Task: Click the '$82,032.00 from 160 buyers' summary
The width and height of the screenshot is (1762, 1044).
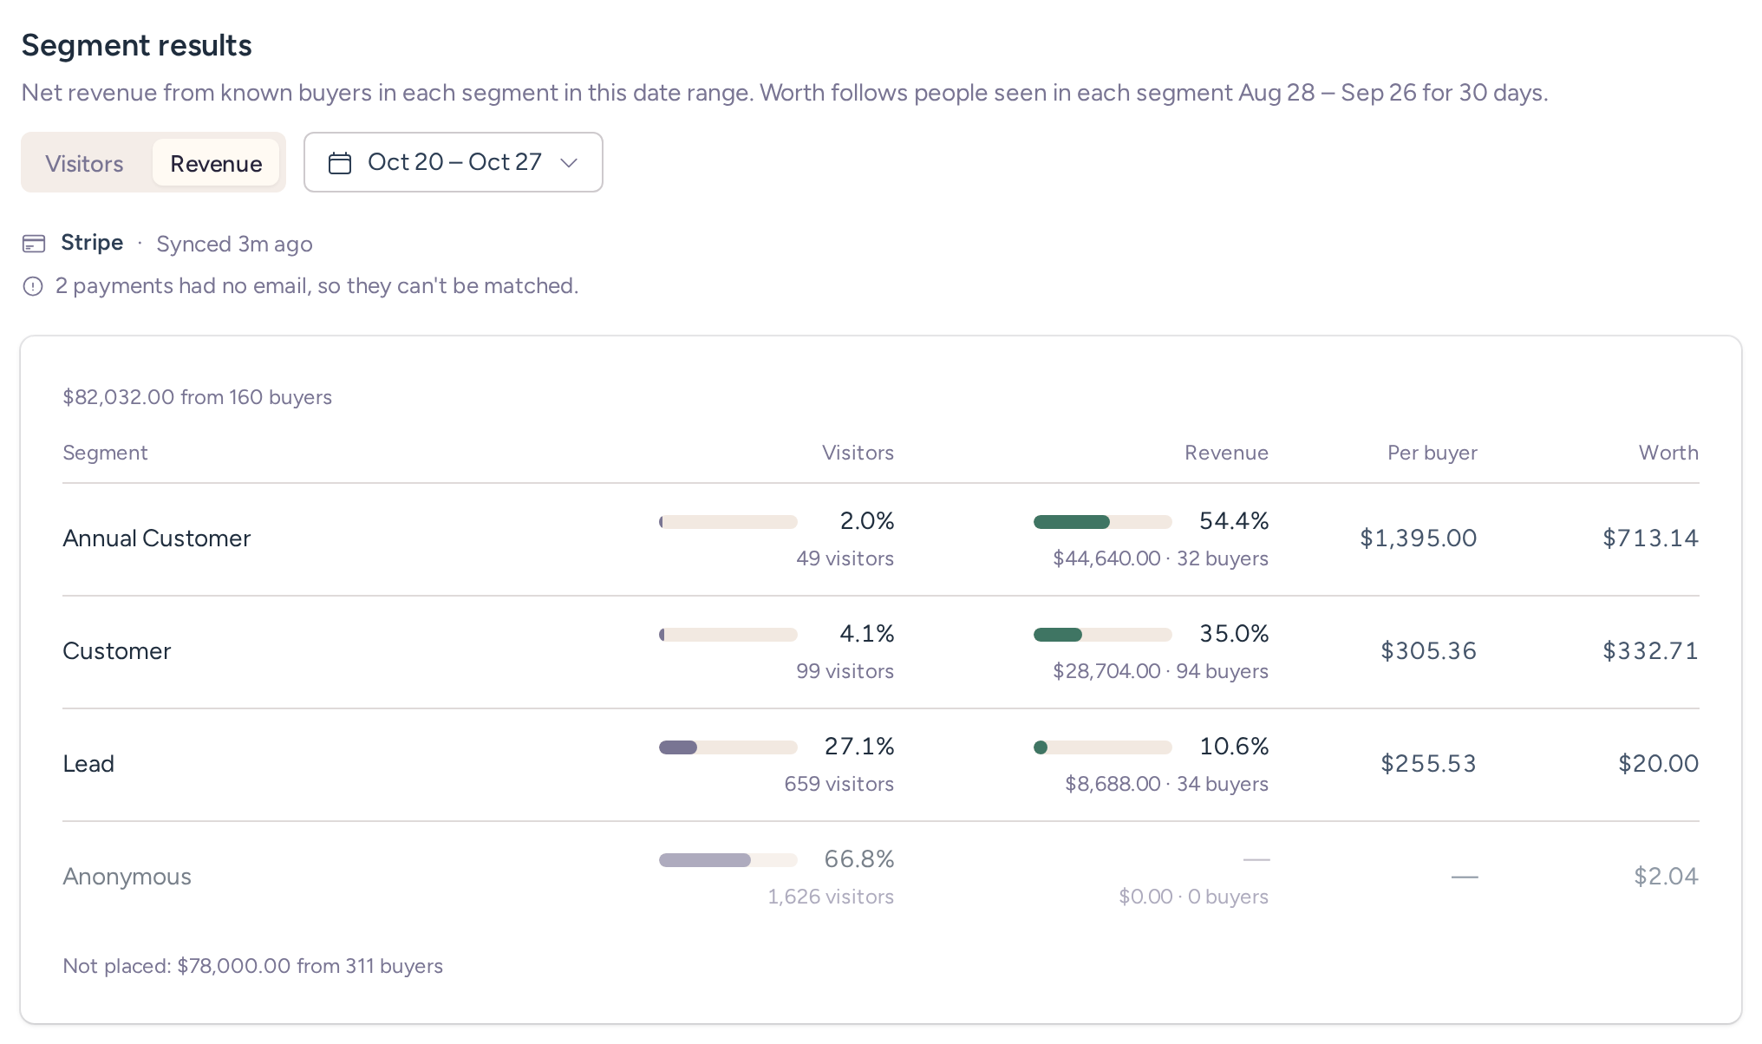Action: click(198, 397)
